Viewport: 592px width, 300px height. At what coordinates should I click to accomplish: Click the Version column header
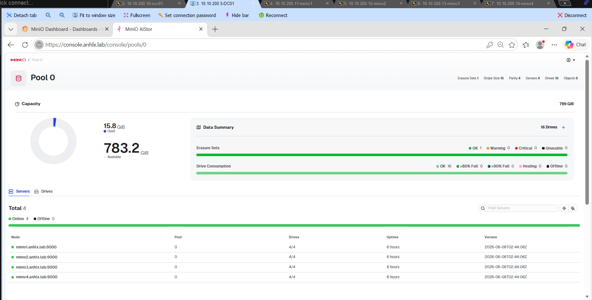coord(491,237)
